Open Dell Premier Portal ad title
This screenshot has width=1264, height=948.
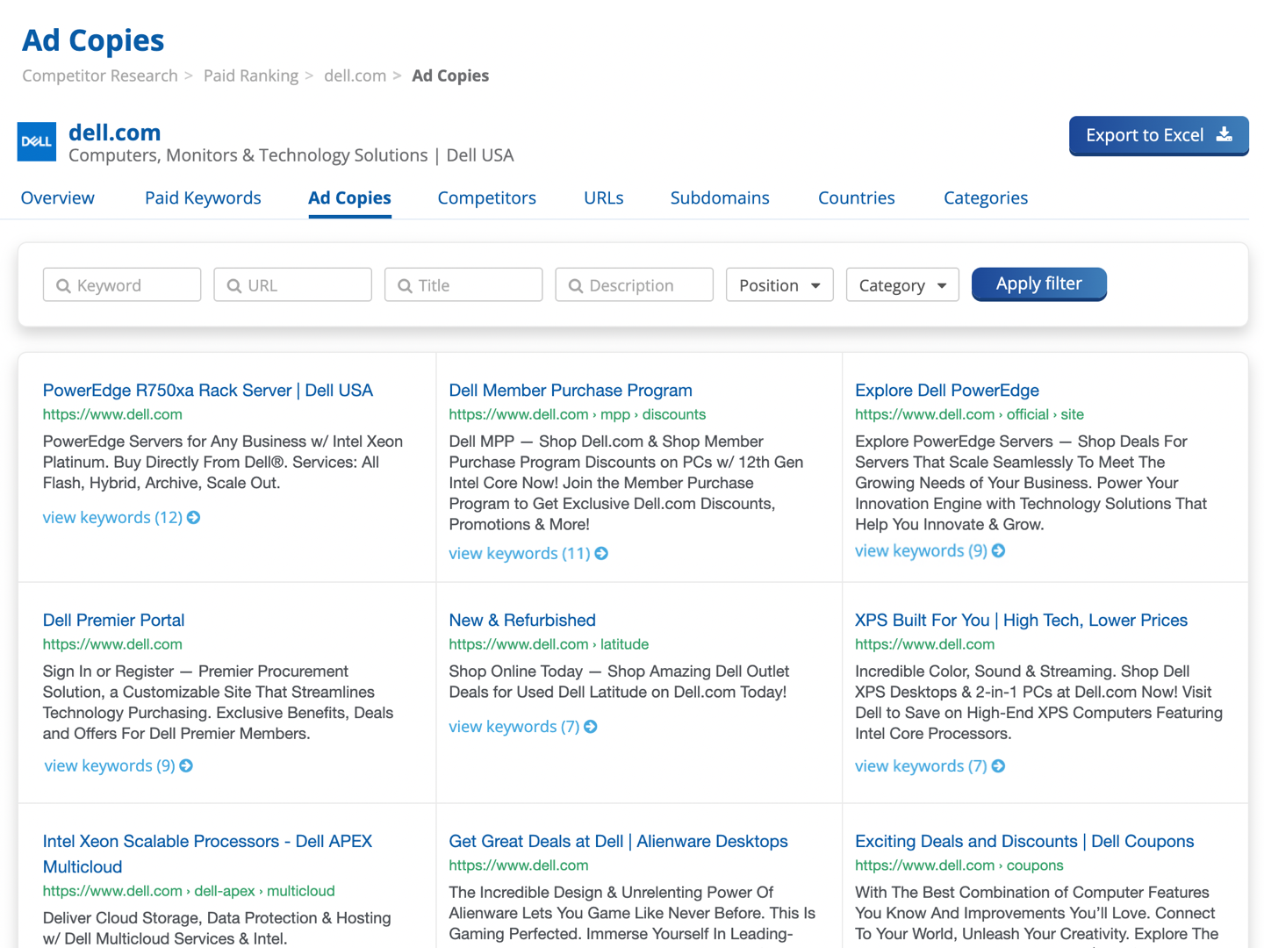click(x=114, y=620)
